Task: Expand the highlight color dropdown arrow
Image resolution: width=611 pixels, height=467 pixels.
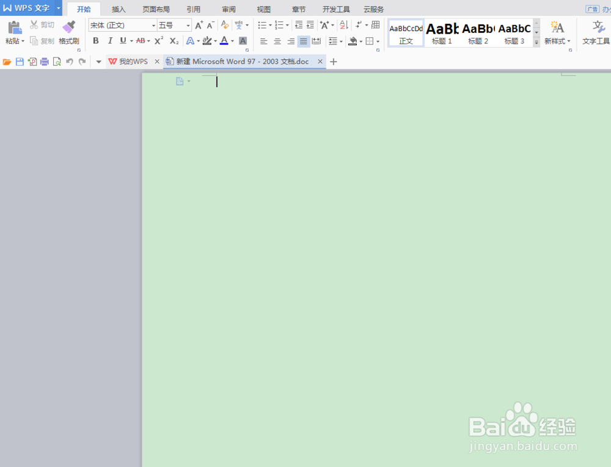Action: (x=216, y=41)
